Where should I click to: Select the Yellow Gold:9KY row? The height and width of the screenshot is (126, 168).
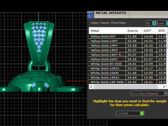(128, 36)
